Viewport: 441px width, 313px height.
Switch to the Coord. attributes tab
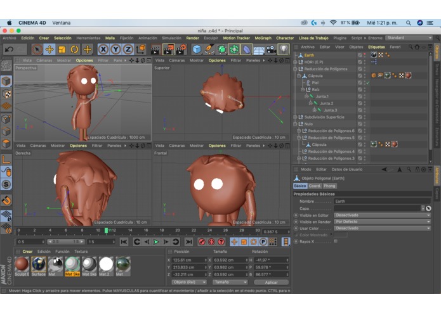point(315,186)
